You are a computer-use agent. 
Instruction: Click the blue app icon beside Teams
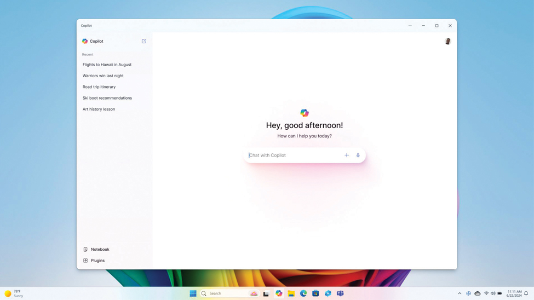pos(328,293)
